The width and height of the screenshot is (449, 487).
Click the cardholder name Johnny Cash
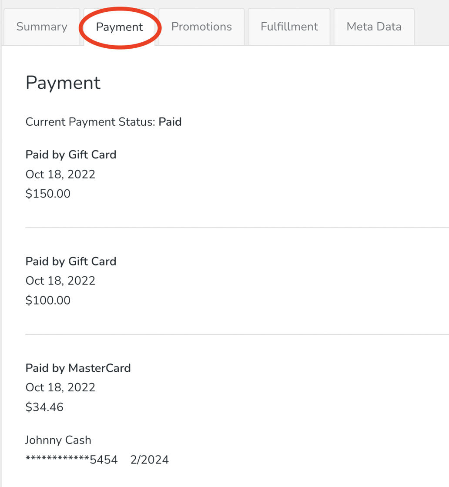pos(58,440)
